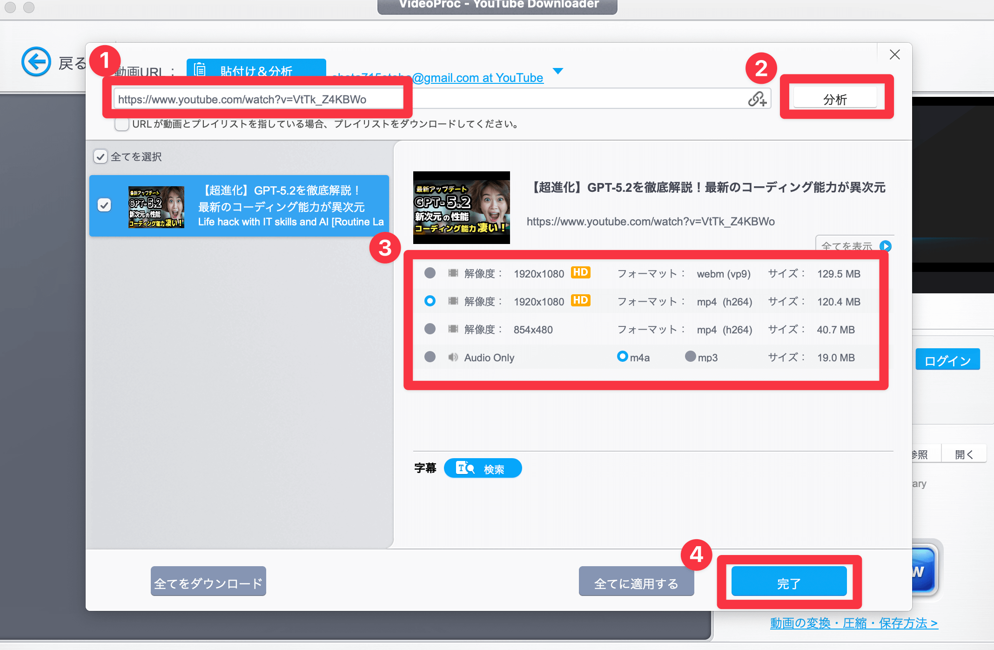Click the 参照 tab
The width and height of the screenshot is (994, 650).
(x=920, y=454)
